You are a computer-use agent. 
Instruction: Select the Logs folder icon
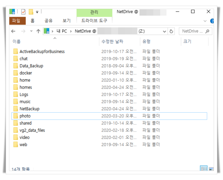point(16,94)
